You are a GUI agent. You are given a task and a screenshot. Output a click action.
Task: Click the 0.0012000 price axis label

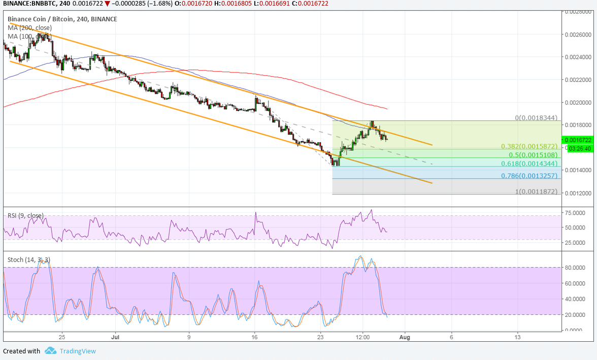(x=578, y=193)
